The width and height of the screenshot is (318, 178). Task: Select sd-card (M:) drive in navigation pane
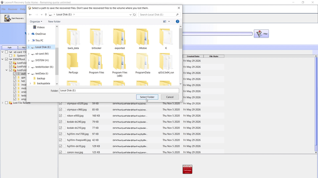point(42,54)
